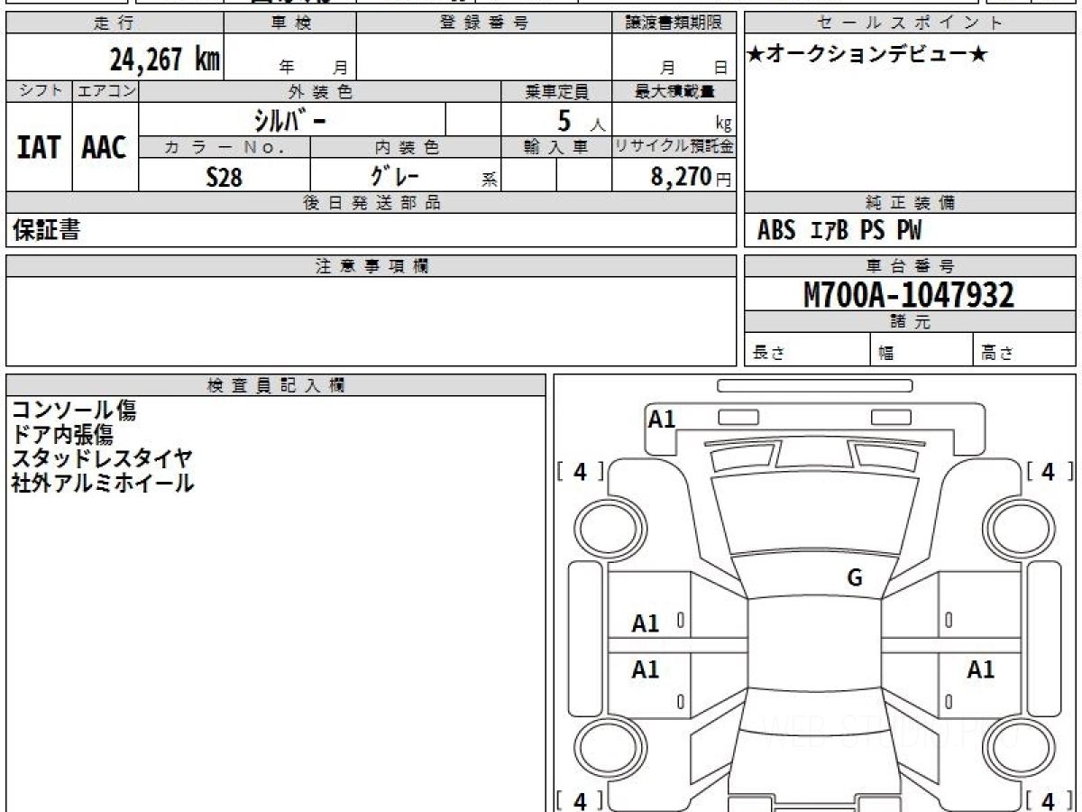
Task: Select the 社外アルミホイール inspector note
Action: [102, 483]
